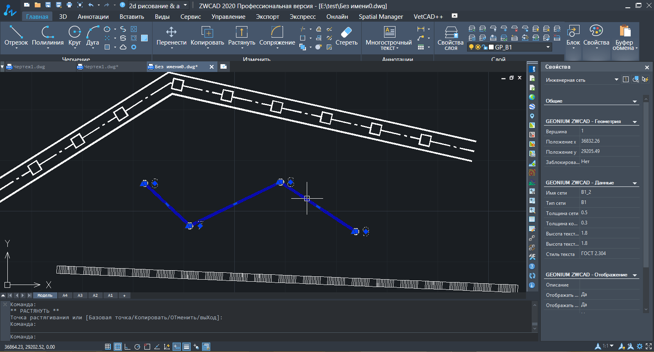Toggle object snap in status bar
Image resolution: width=654 pixels, height=352 pixels.
coord(147,347)
